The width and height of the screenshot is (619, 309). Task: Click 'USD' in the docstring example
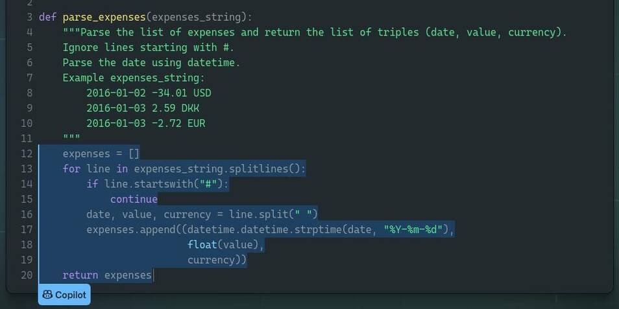coord(202,93)
